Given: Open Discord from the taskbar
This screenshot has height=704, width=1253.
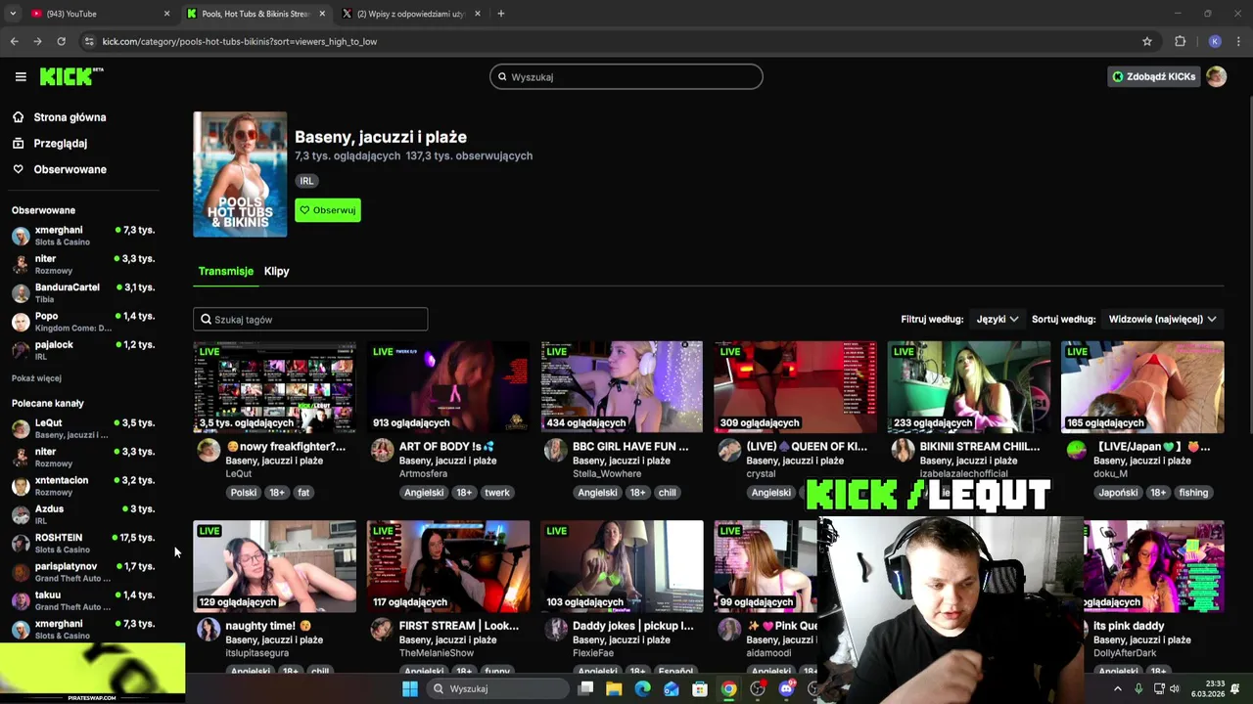Looking at the screenshot, I should [786, 688].
